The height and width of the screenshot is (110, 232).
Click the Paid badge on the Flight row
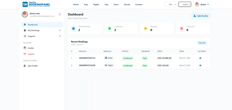[x=145, y=65]
